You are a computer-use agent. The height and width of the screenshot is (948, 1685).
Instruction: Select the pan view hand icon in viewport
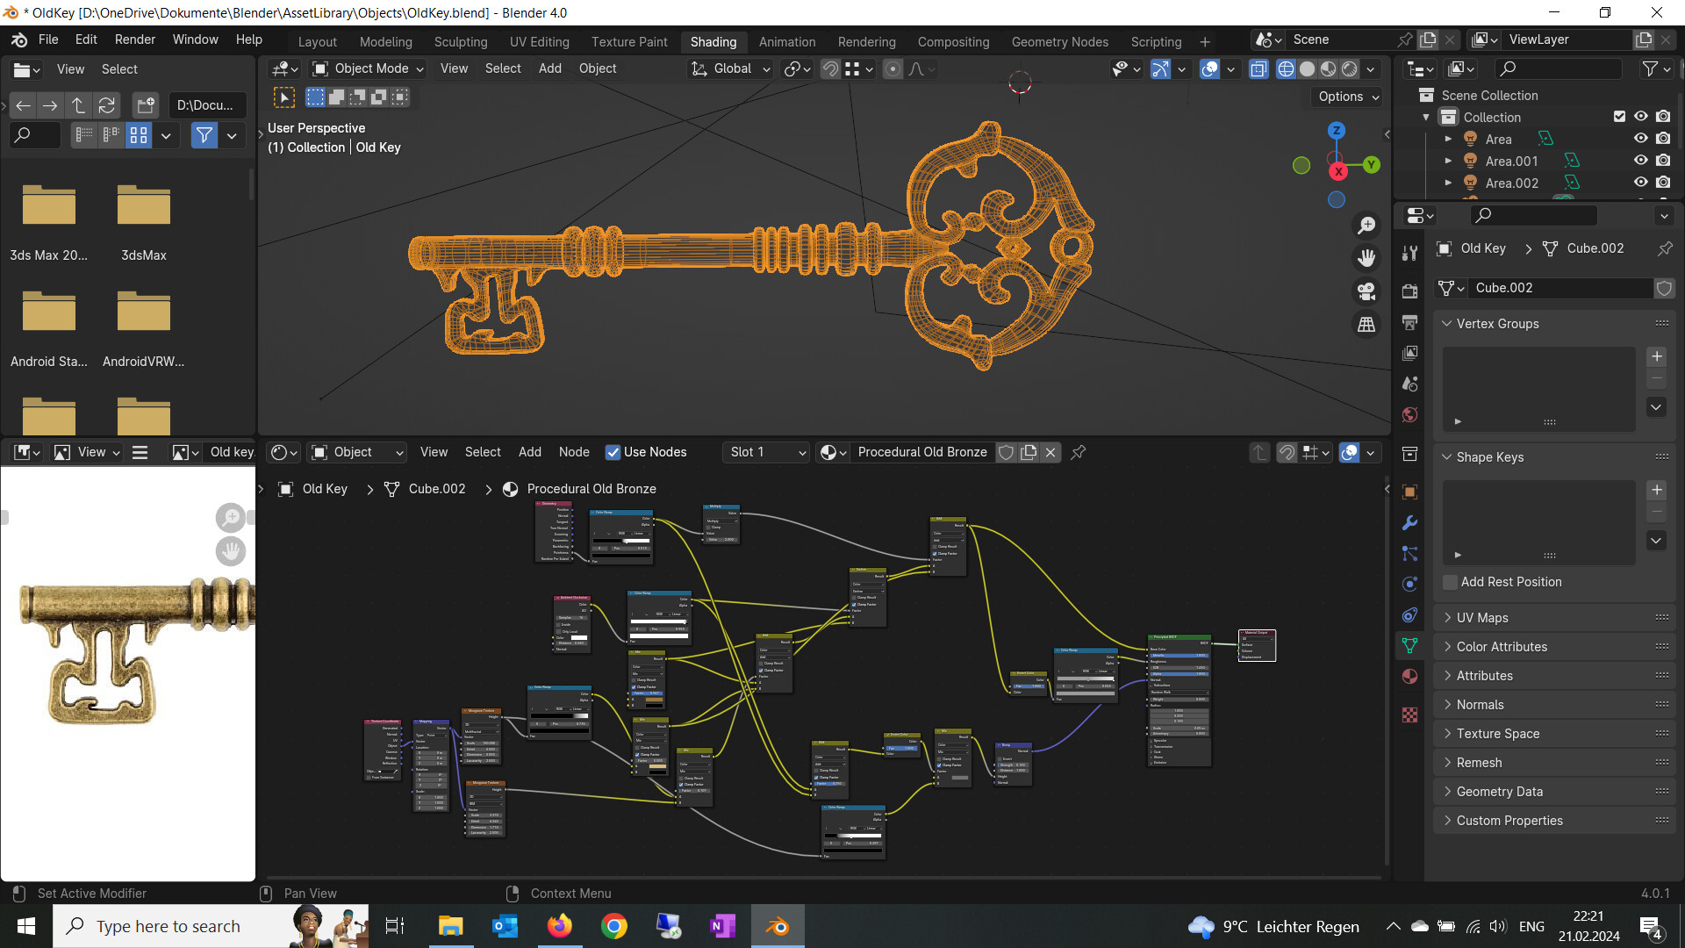pyautogui.click(x=1366, y=258)
